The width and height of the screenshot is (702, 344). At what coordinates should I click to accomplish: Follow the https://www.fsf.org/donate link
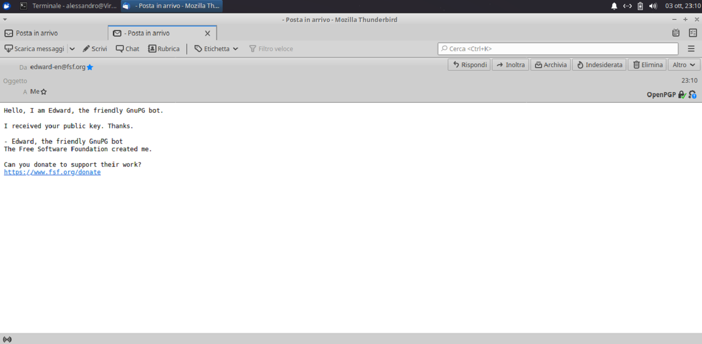click(52, 172)
